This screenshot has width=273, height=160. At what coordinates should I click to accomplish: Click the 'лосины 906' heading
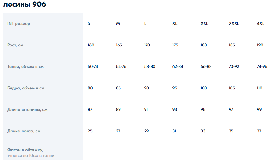[25, 4]
